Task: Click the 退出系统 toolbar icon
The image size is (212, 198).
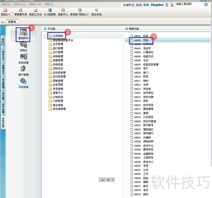Action: [x=96, y=10]
